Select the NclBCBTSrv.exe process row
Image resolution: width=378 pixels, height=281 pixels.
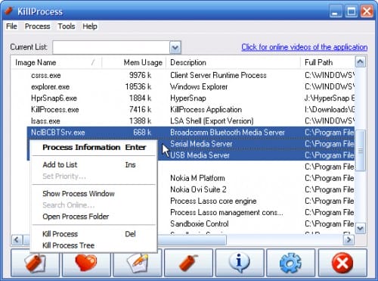click(x=191, y=133)
